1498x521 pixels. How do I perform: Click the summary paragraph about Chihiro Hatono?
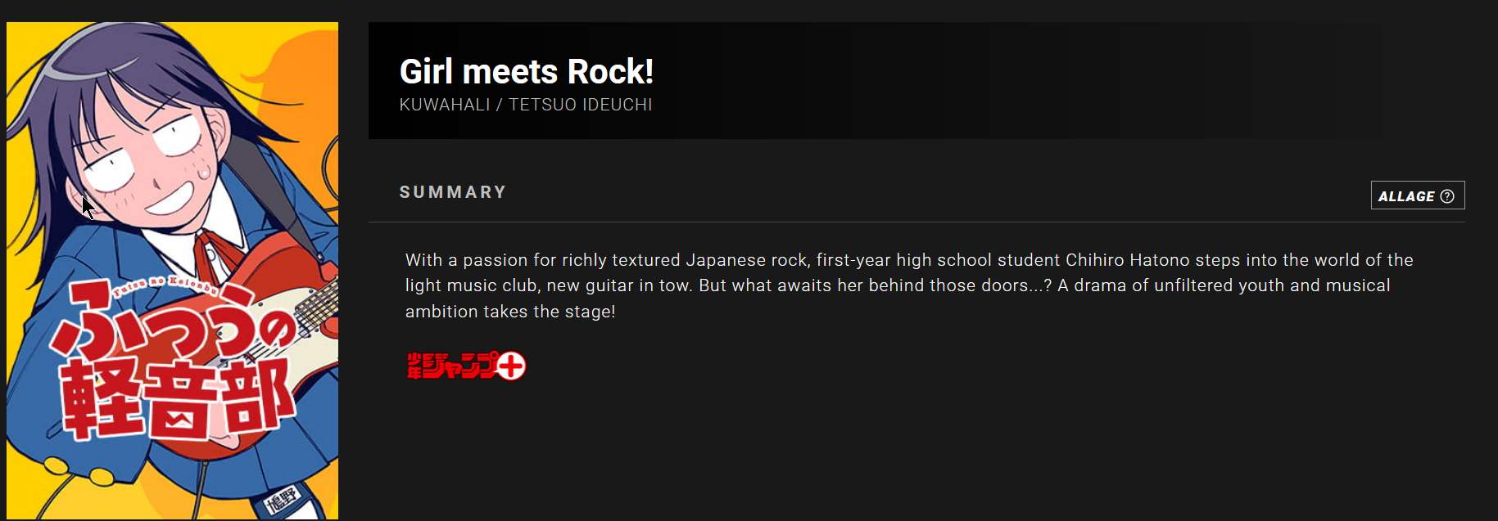909,285
